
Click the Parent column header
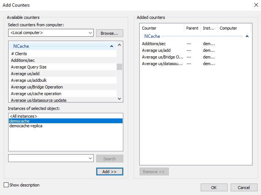click(193, 28)
